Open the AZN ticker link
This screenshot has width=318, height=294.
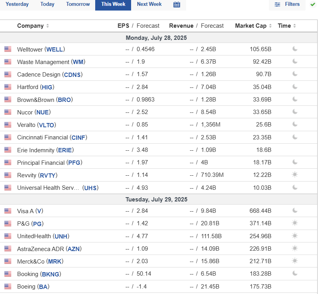pyautogui.click(x=73, y=249)
